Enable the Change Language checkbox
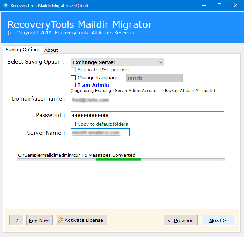The width and height of the screenshot is (244, 237). pos(73,77)
